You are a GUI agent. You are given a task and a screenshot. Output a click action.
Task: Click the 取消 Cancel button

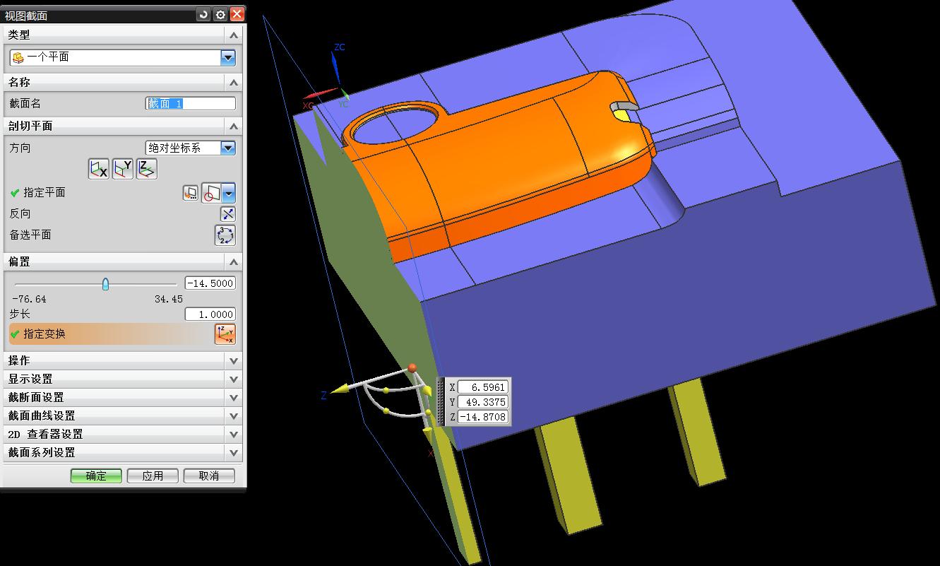pyautogui.click(x=209, y=476)
